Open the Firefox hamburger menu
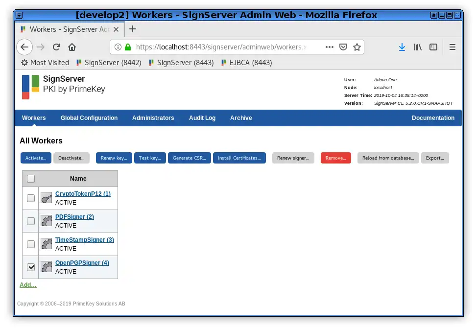This screenshot has height=328, width=476. (x=452, y=47)
